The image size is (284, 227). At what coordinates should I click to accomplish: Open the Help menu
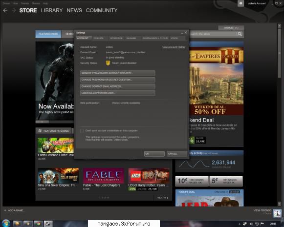tap(45, 3)
